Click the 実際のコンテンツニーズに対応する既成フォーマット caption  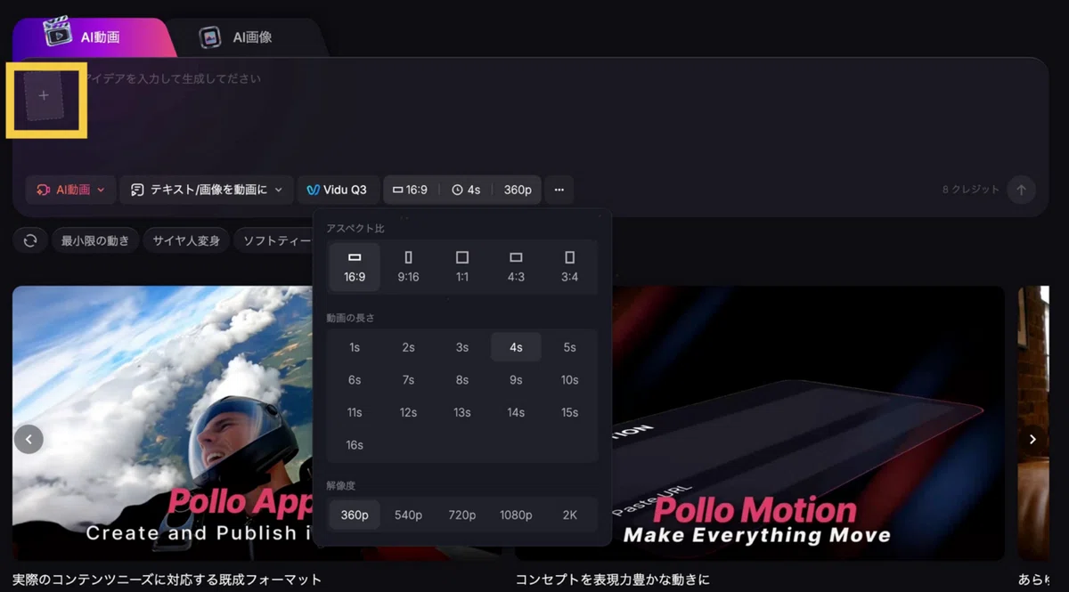pos(167,580)
